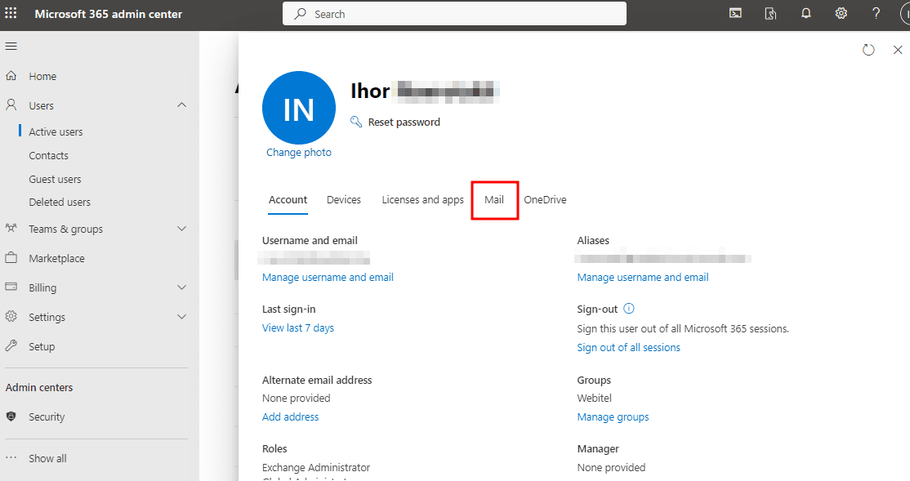Screen dimensions: 910x481
Task: Go to Active users
Action: [56, 131]
